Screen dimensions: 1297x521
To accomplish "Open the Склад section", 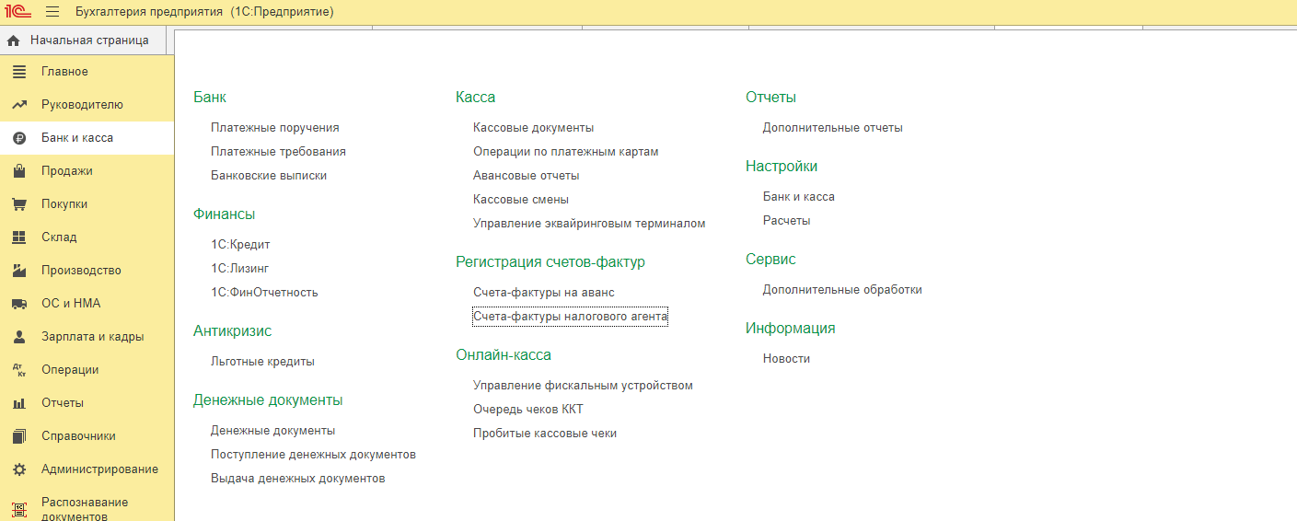I will coord(87,237).
